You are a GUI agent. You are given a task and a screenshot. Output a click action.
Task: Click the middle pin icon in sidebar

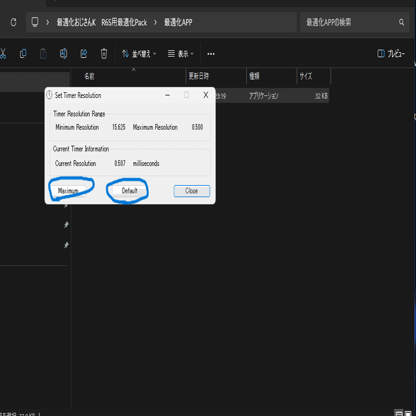click(66, 225)
